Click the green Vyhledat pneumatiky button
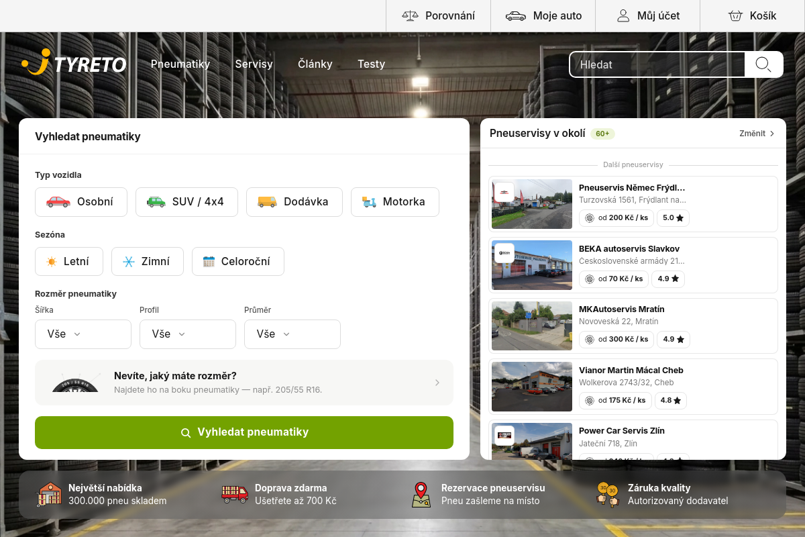 coord(244,432)
